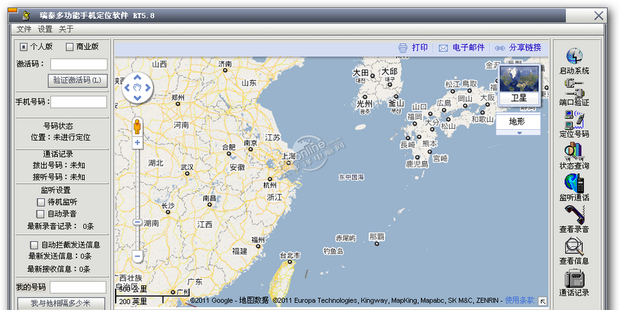620x310 pixels.
Task: Click the 电子邮件 email link
Action: pyautogui.click(x=468, y=48)
